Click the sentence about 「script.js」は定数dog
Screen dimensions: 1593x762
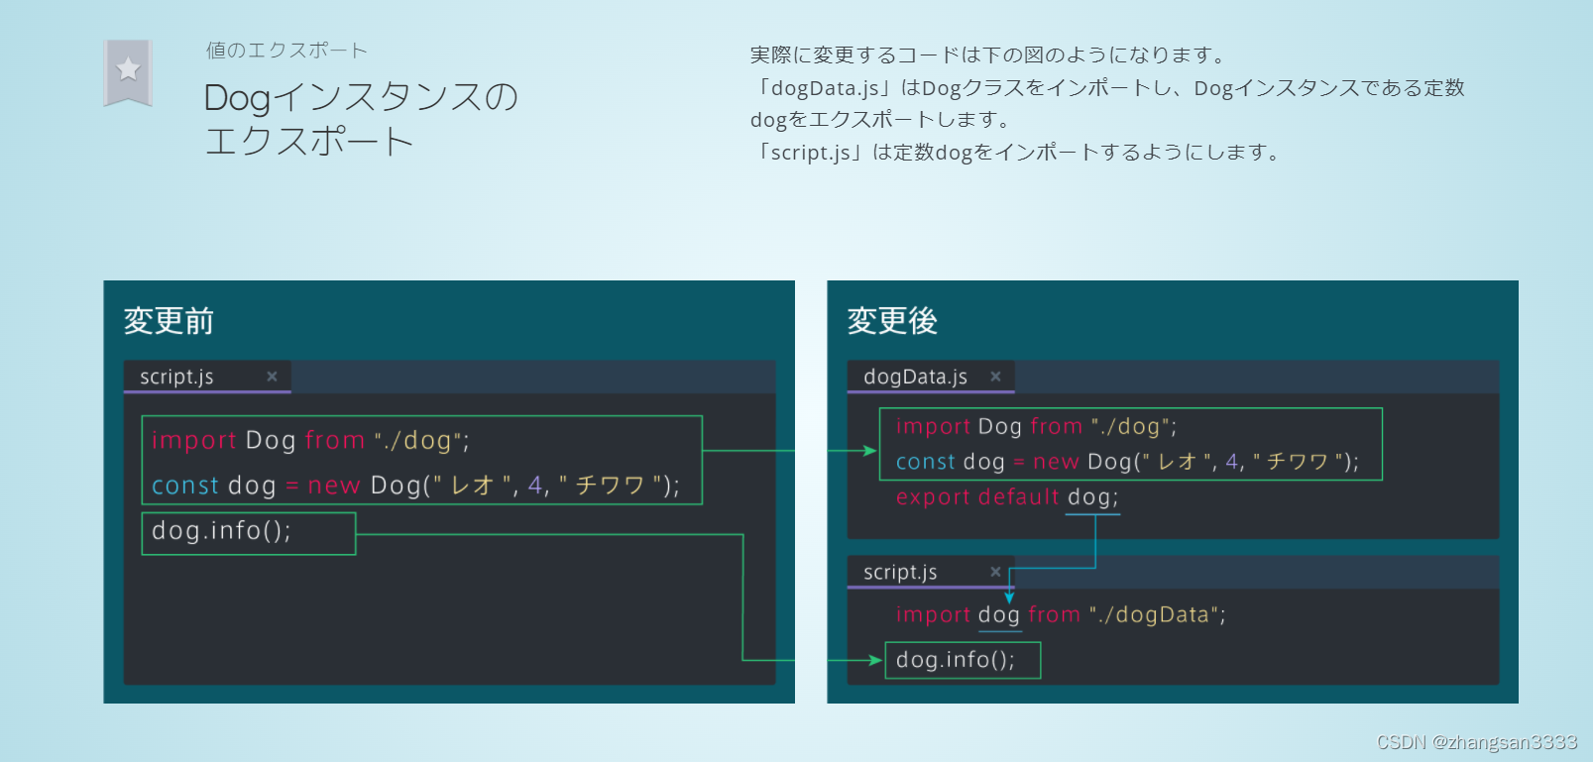pyautogui.click(x=1017, y=152)
